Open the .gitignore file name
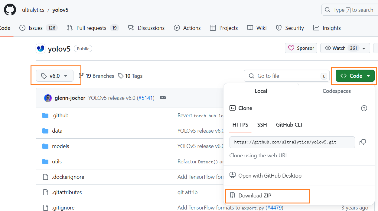 click(x=63, y=208)
